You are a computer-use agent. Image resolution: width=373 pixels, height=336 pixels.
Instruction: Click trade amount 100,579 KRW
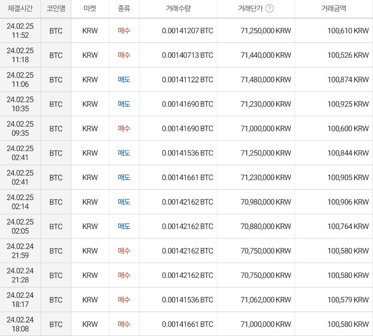(x=348, y=300)
